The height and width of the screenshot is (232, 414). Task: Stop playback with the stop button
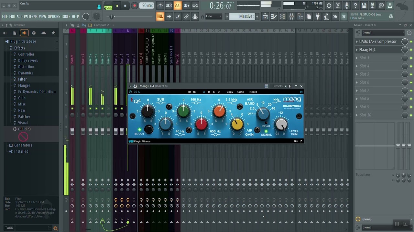tap(125, 6)
